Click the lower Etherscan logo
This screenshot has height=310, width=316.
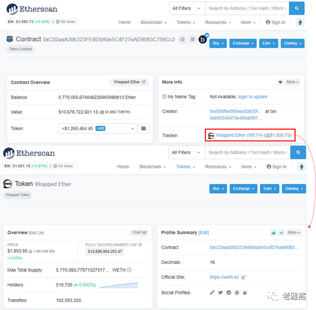[29, 153]
